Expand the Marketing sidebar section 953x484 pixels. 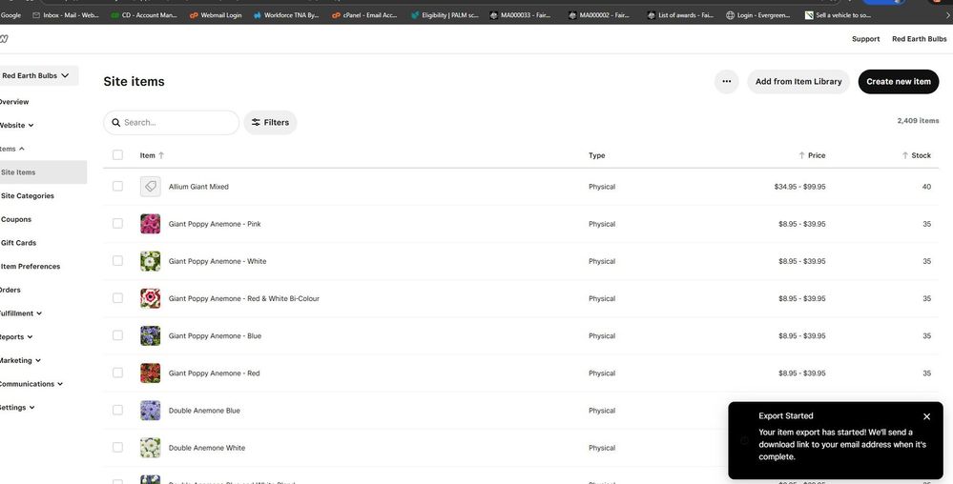(x=20, y=361)
